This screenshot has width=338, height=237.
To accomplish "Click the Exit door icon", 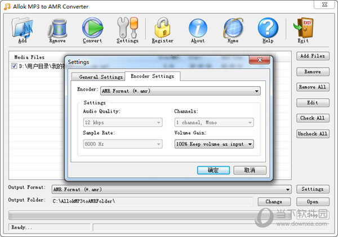I will 303,28.
